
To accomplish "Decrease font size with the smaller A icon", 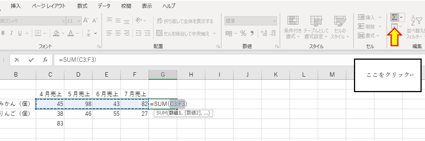I will tap(95, 21).
